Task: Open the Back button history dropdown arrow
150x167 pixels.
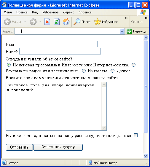Action: coord(25,22)
